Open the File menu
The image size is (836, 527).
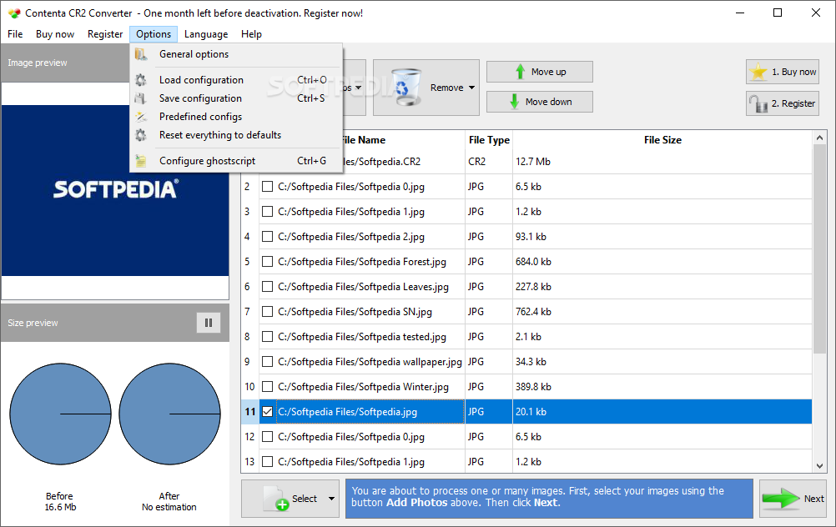[x=15, y=34]
